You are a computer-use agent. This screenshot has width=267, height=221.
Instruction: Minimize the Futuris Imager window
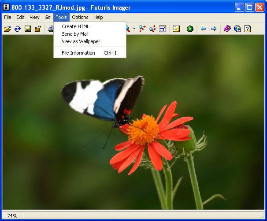point(239,7)
